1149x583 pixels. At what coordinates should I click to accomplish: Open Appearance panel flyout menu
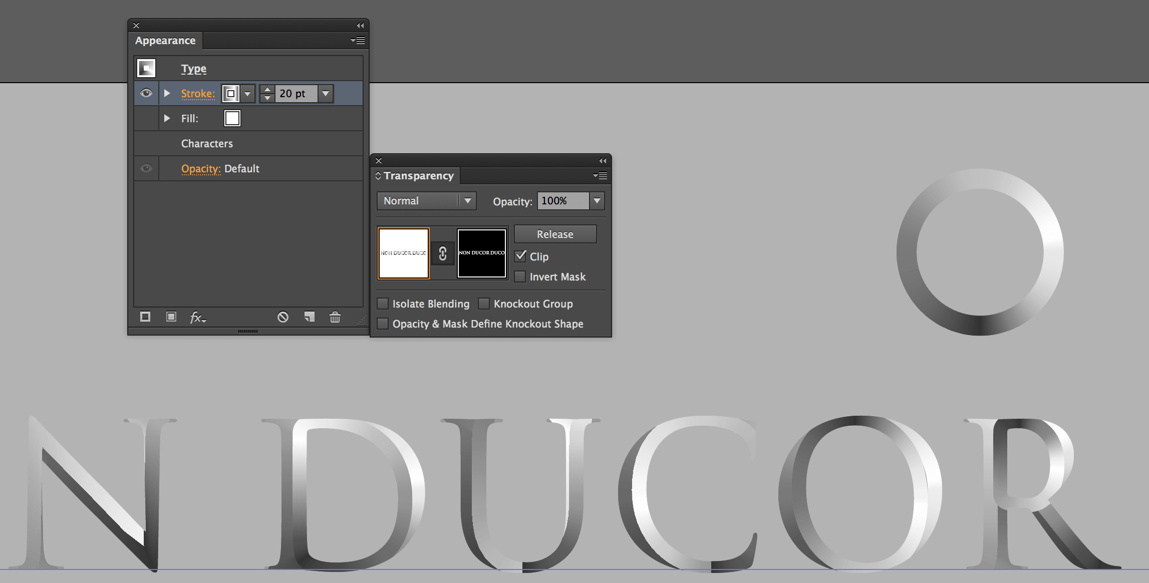[358, 41]
